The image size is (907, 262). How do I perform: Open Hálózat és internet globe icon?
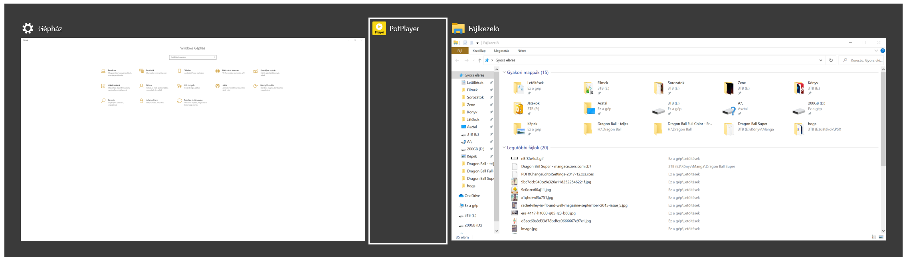(218, 71)
